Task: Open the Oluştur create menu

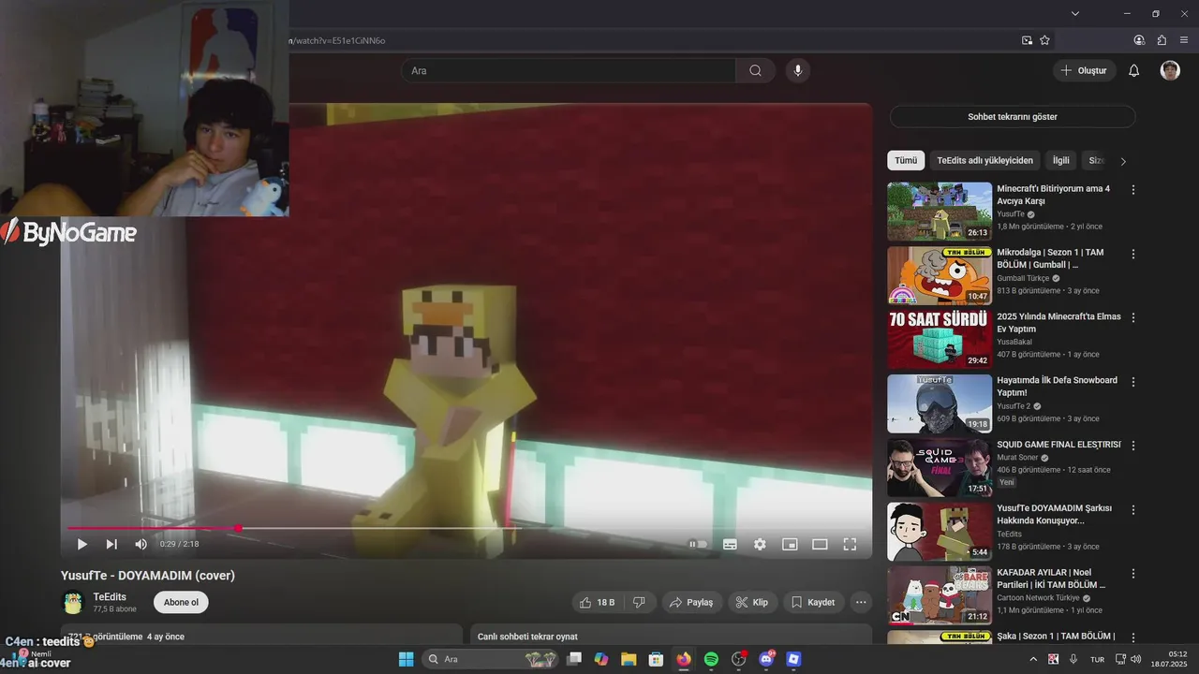Action: (x=1084, y=70)
